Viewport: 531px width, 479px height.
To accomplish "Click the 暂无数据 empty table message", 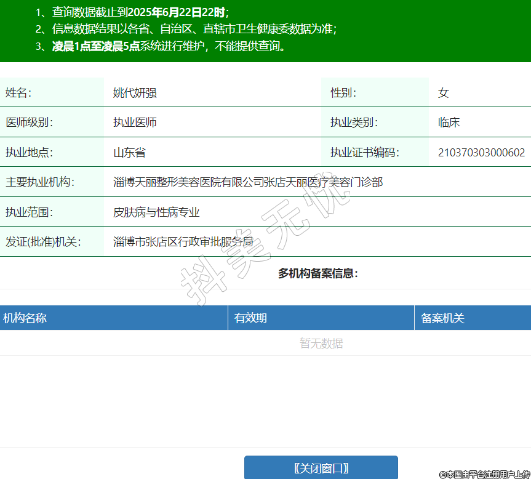I will (x=321, y=344).
